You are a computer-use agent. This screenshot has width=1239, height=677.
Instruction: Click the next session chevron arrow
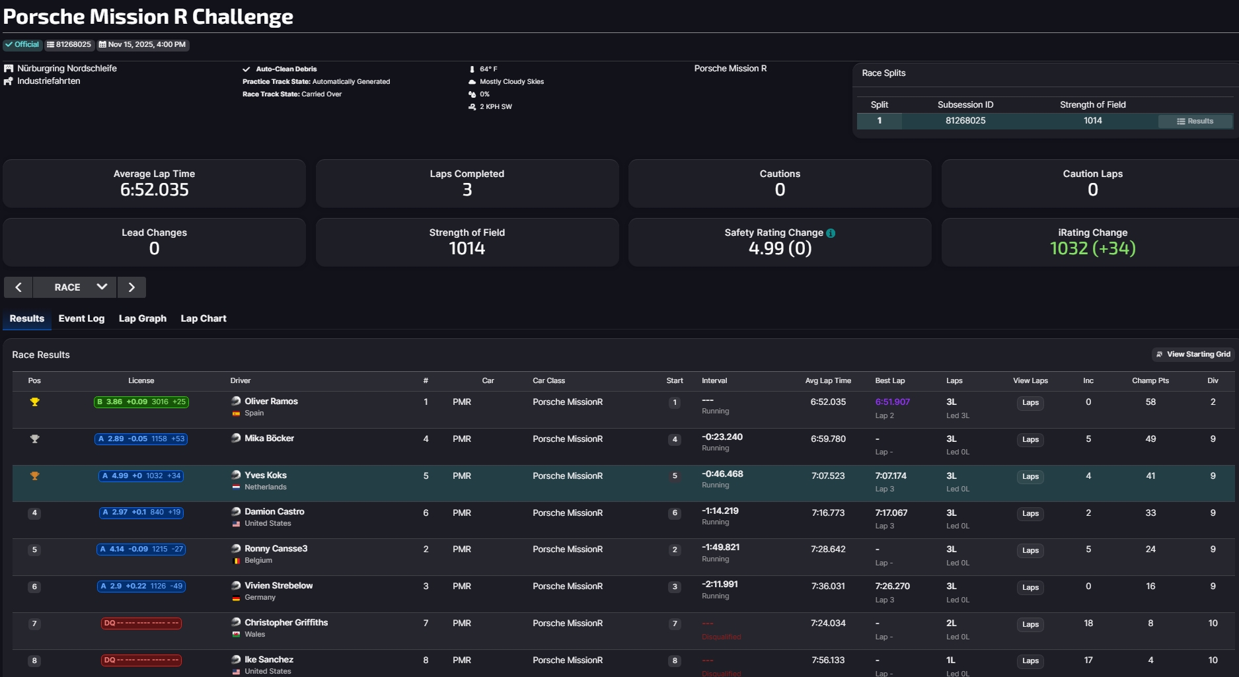131,287
